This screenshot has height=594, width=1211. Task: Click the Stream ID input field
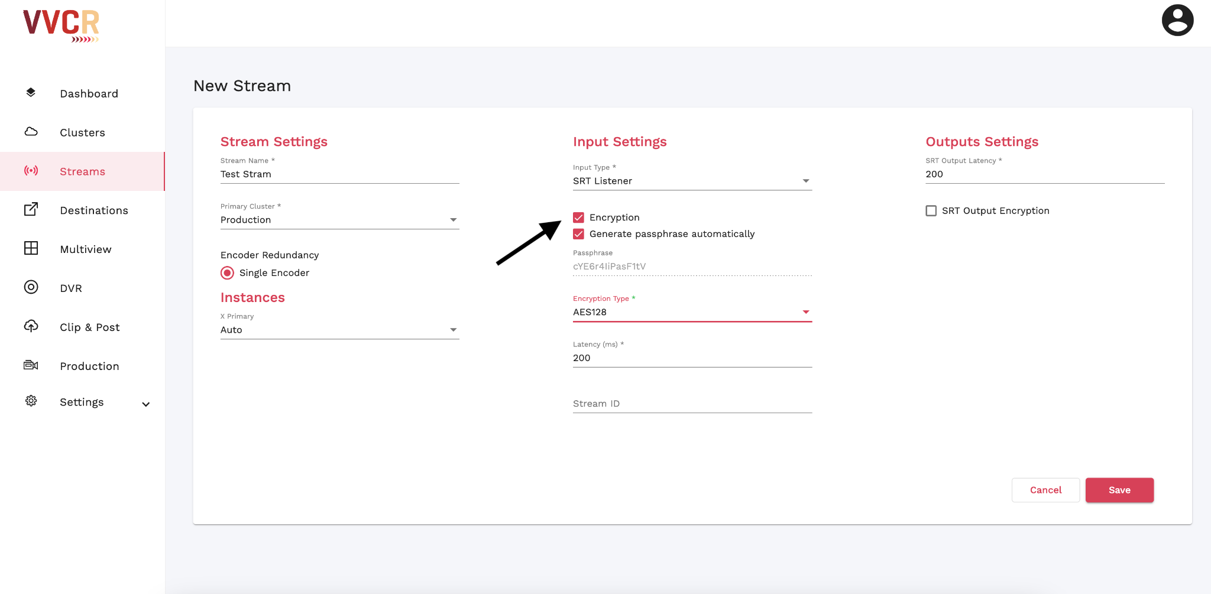pyautogui.click(x=692, y=404)
